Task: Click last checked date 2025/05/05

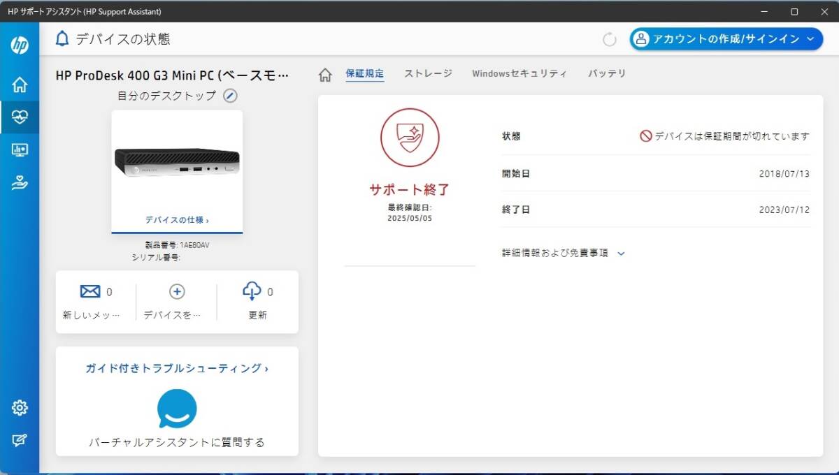Action: pos(410,218)
